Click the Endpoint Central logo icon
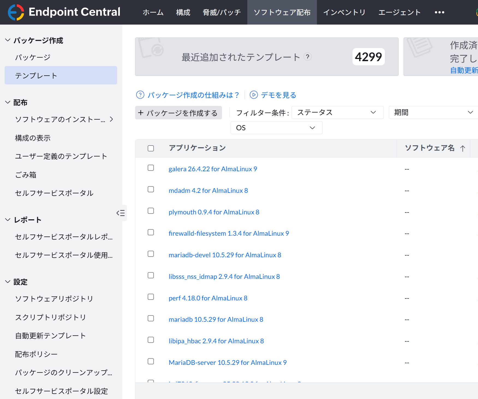This screenshot has width=478, height=399. [x=16, y=12]
